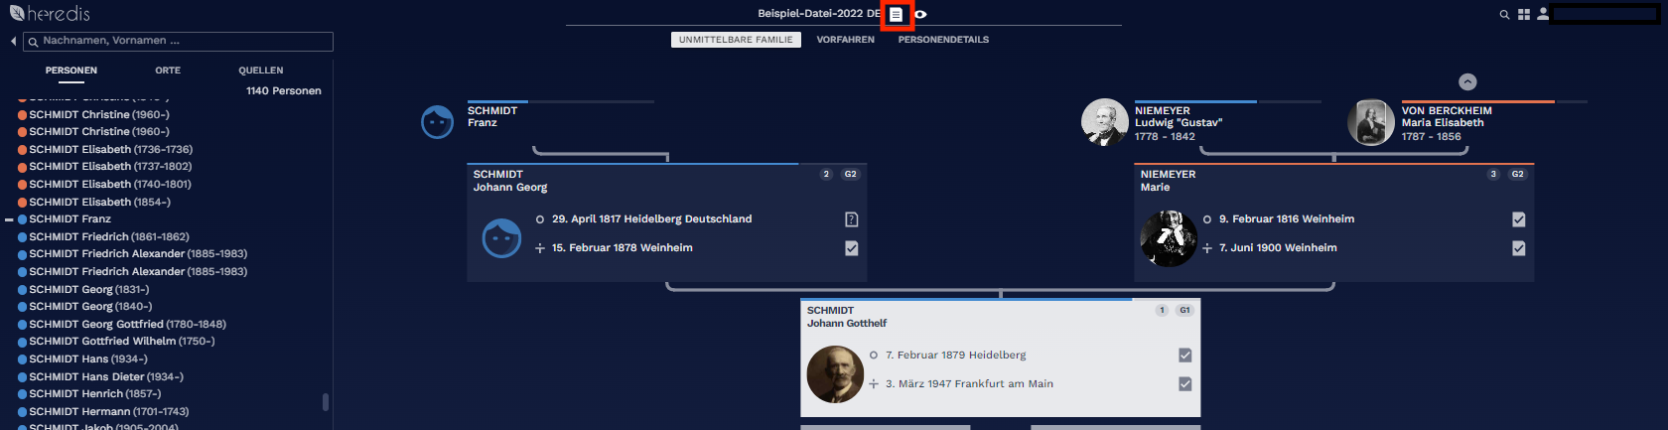Select UNMITTELBARE FAMILIE view
Viewport: 1668px width, 430px height.
(x=736, y=40)
